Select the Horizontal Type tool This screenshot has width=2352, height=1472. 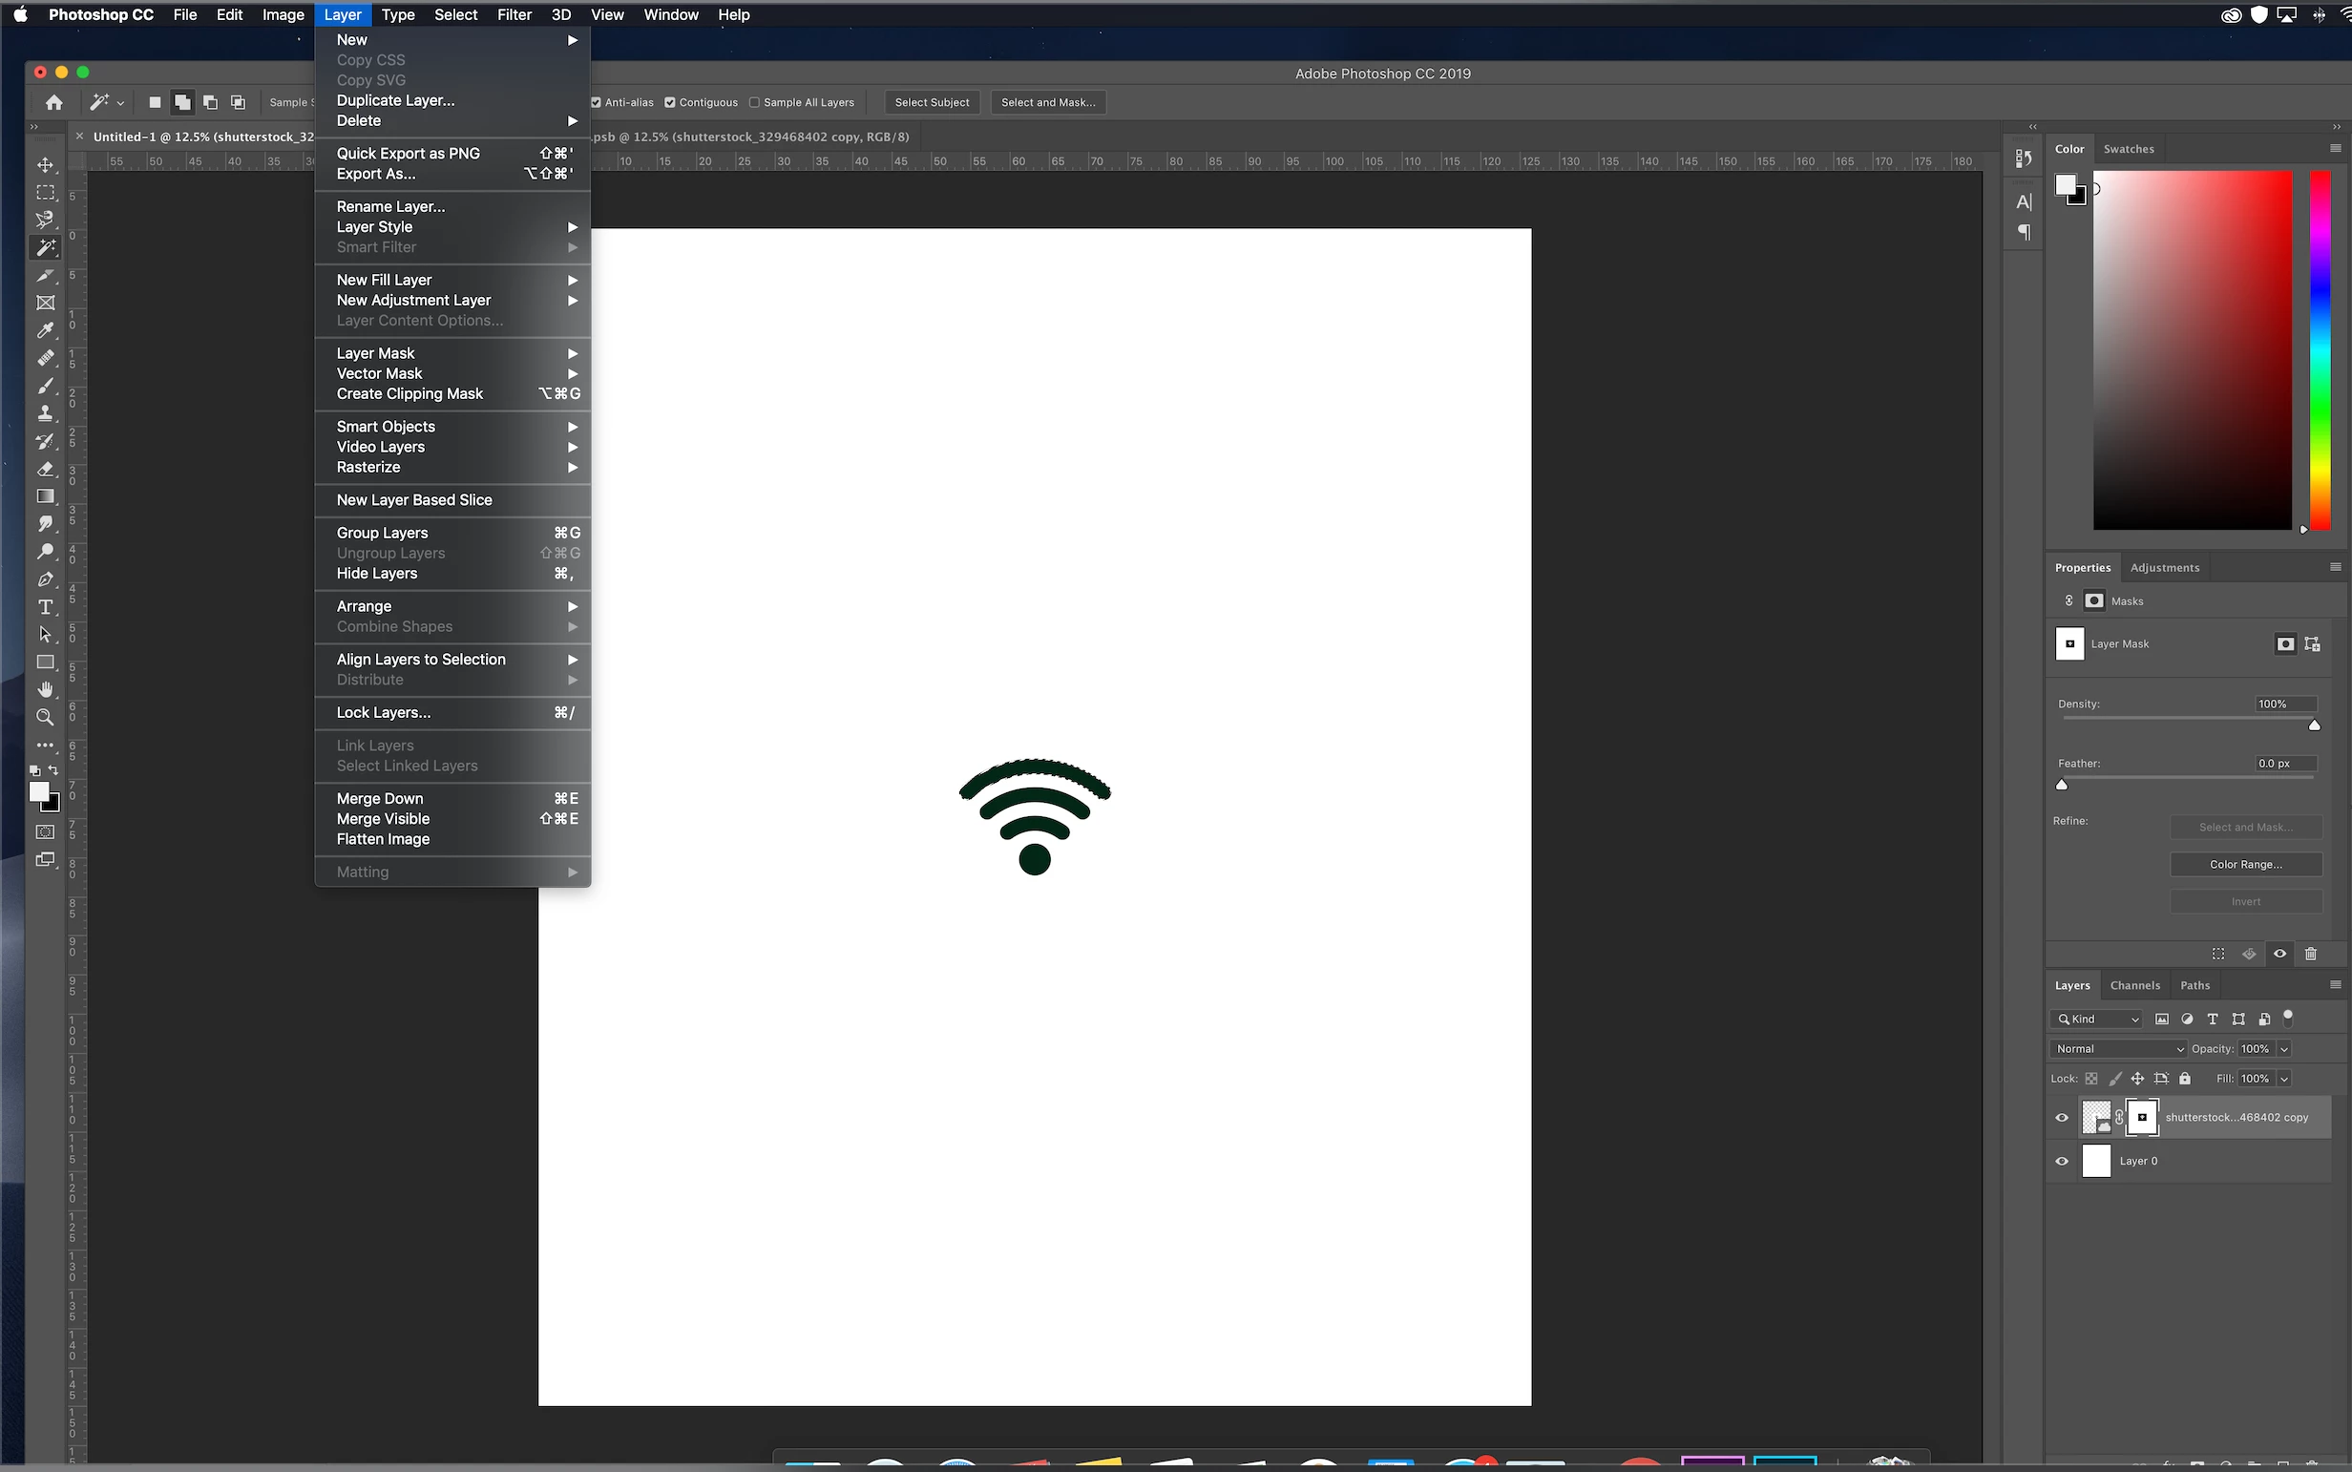45,606
